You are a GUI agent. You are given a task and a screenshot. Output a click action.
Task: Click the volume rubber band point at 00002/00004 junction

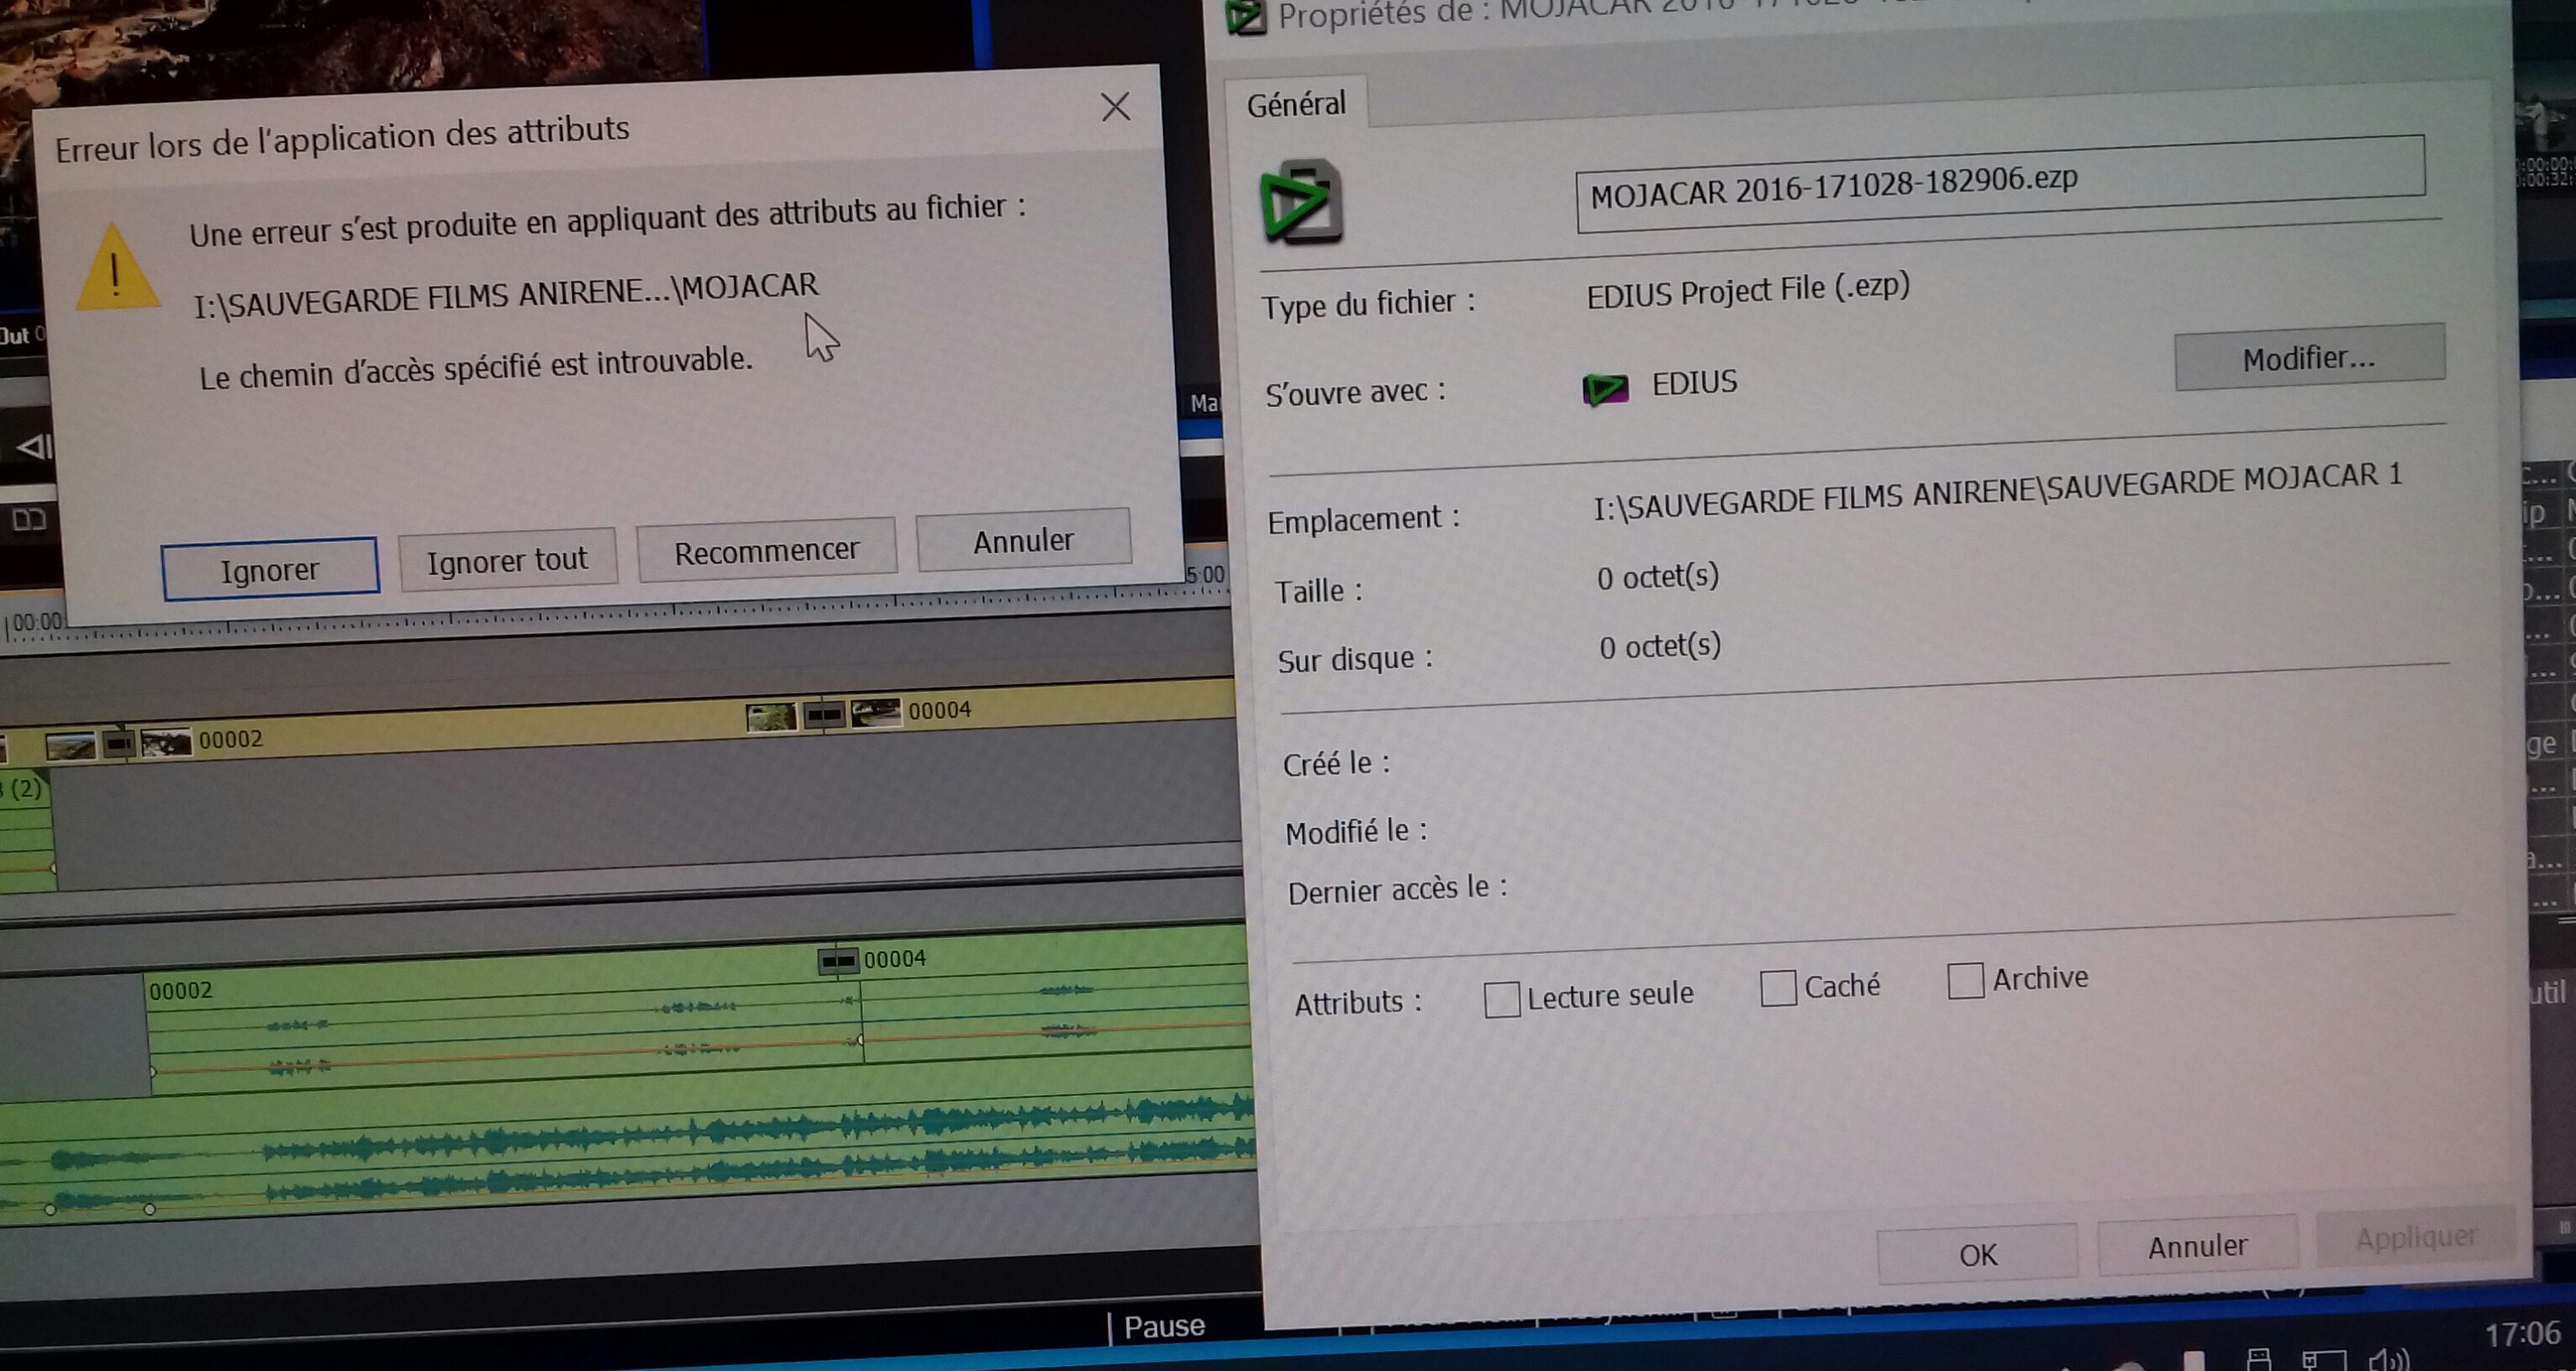[860, 1041]
